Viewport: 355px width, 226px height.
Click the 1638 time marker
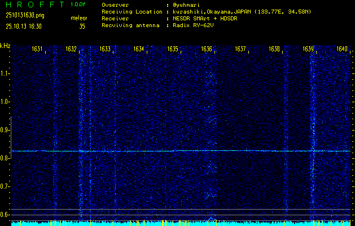tap(274, 49)
